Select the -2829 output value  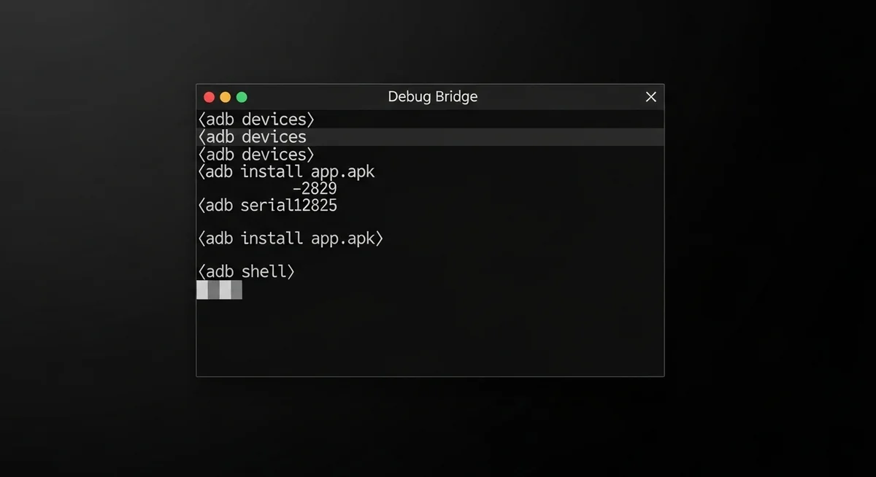315,188
